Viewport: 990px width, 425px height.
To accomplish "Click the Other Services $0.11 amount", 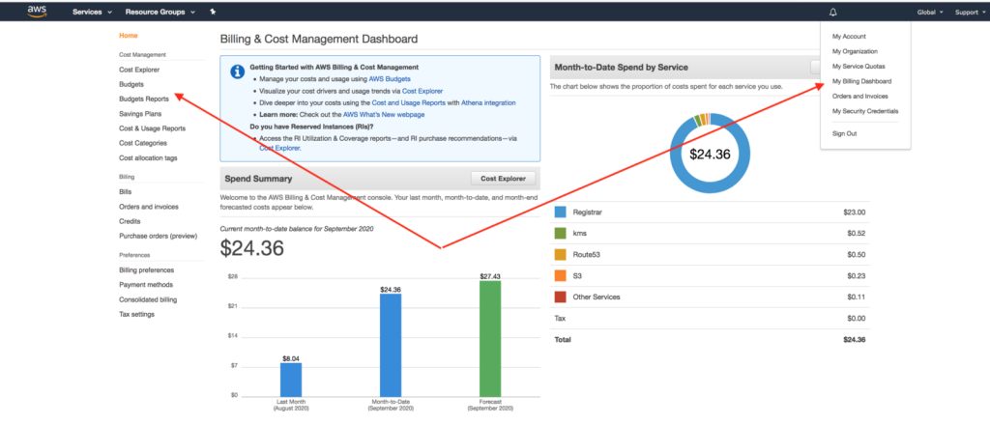I will click(857, 297).
